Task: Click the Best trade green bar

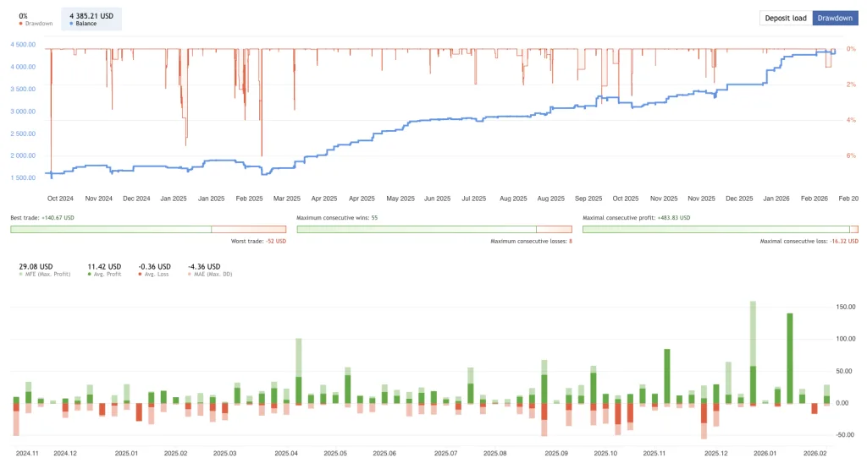Action: (x=111, y=229)
